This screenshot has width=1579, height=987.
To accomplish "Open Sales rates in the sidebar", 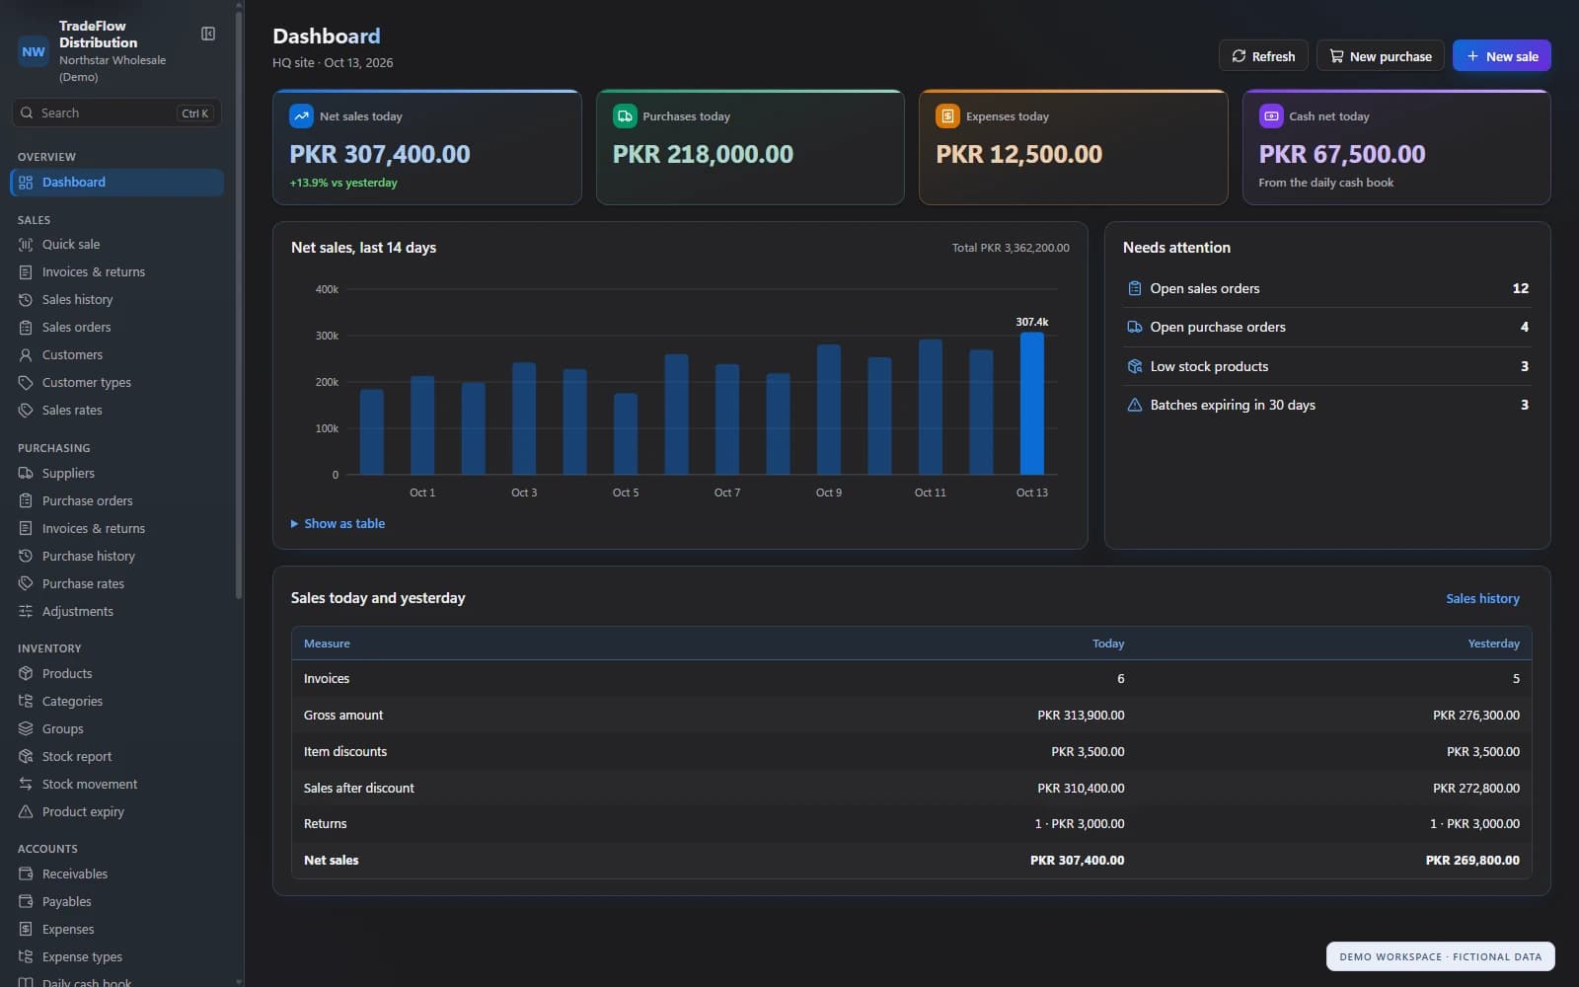I will (116, 411).
